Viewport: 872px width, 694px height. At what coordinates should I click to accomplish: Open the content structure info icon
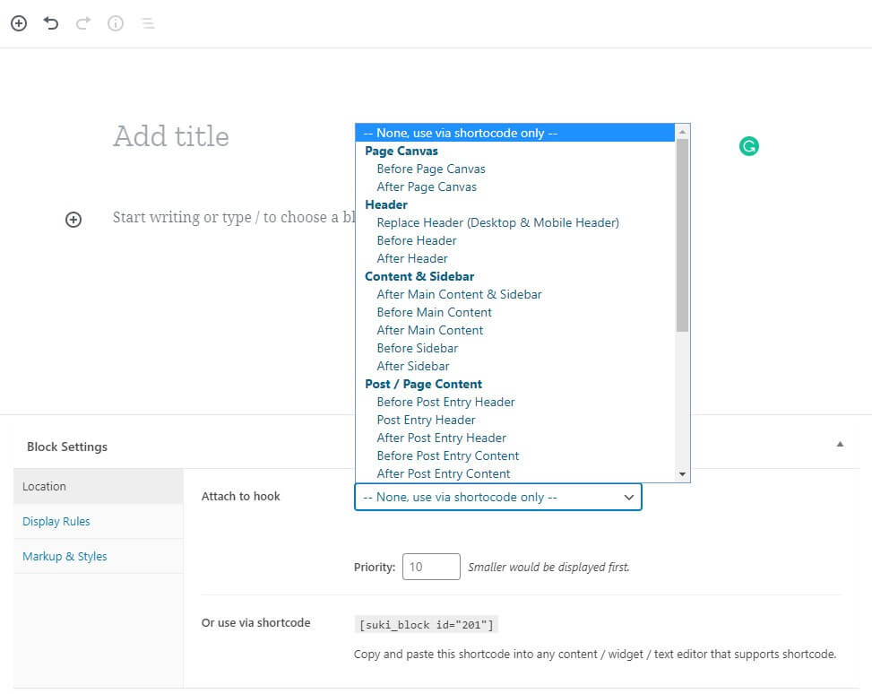coord(116,23)
